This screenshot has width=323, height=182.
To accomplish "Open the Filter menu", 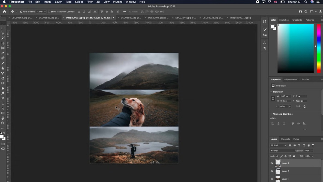I will [x=89, y=2].
